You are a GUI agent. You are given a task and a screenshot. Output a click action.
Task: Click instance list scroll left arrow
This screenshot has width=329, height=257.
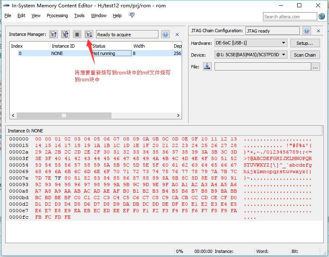(13, 115)
